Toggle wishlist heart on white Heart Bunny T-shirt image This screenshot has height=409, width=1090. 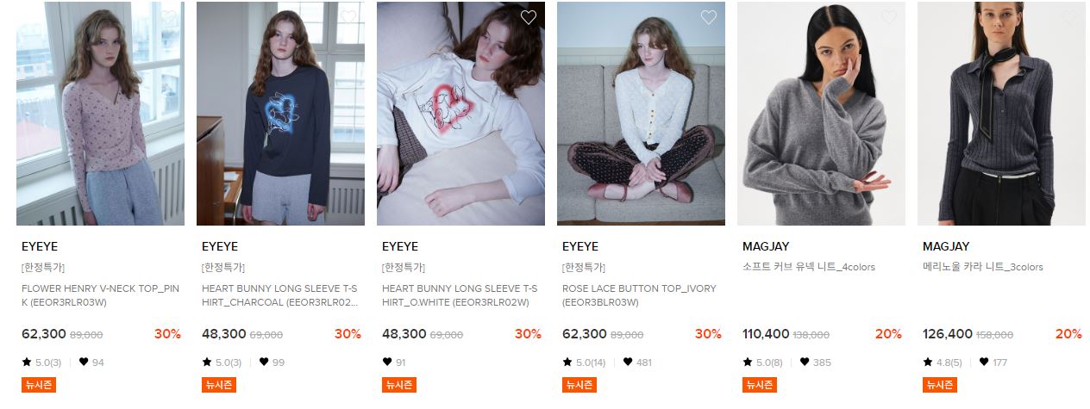click(529, 17)
